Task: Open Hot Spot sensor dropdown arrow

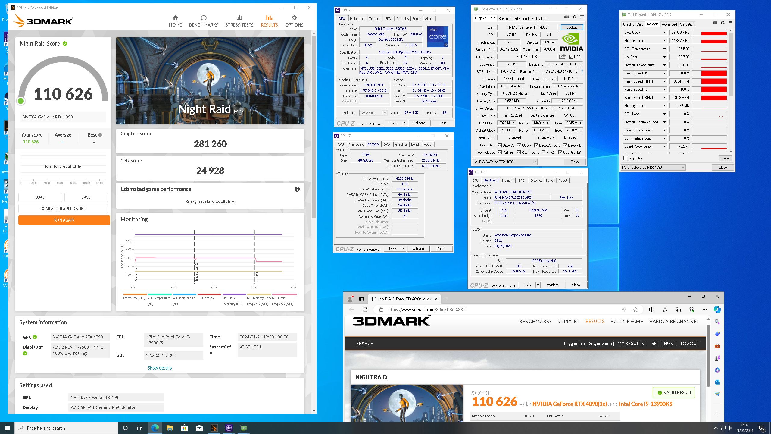Action: point(664,57)
